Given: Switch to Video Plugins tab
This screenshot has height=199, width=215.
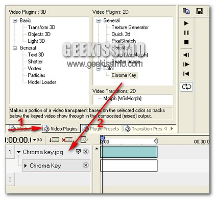Looking at the screenshot, I should click(60, 129).
